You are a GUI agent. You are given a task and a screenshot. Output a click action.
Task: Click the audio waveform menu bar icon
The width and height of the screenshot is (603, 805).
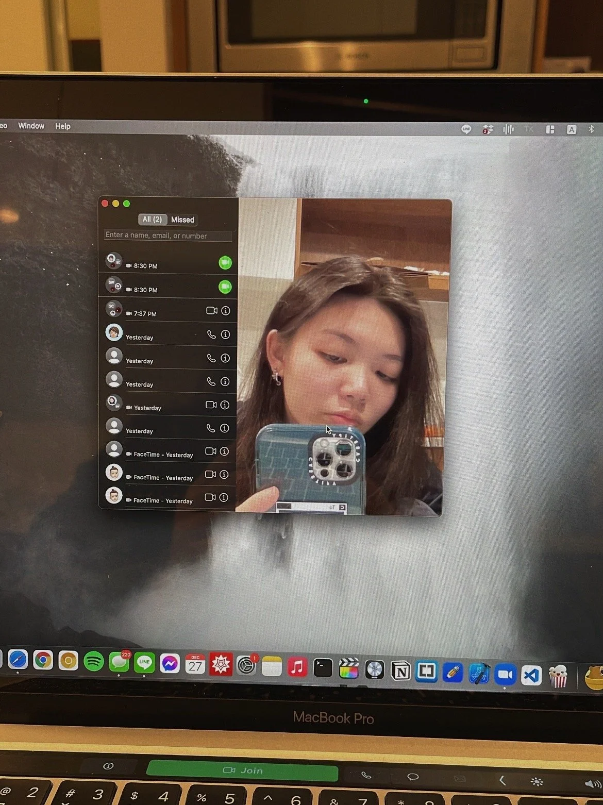tap(509, 129)
